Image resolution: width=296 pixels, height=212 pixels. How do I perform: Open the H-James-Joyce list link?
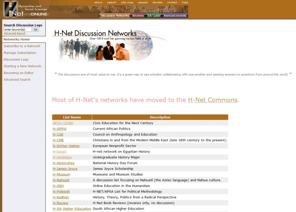(x=65, y=169)
